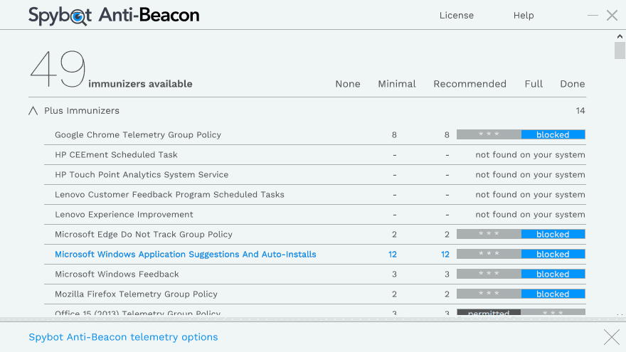Toggle Mozilla Firefox Telemetry blocked switch

[x=521, y=294]
